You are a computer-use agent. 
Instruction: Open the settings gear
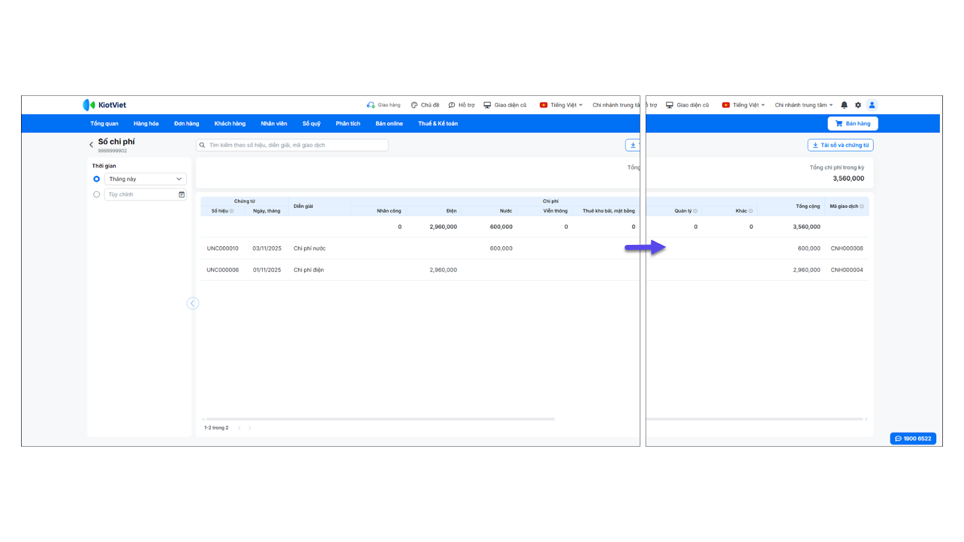[x=858, y=105]
